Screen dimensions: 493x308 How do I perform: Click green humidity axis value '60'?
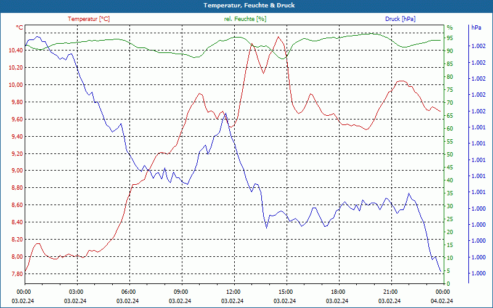(x=450, y=129)
